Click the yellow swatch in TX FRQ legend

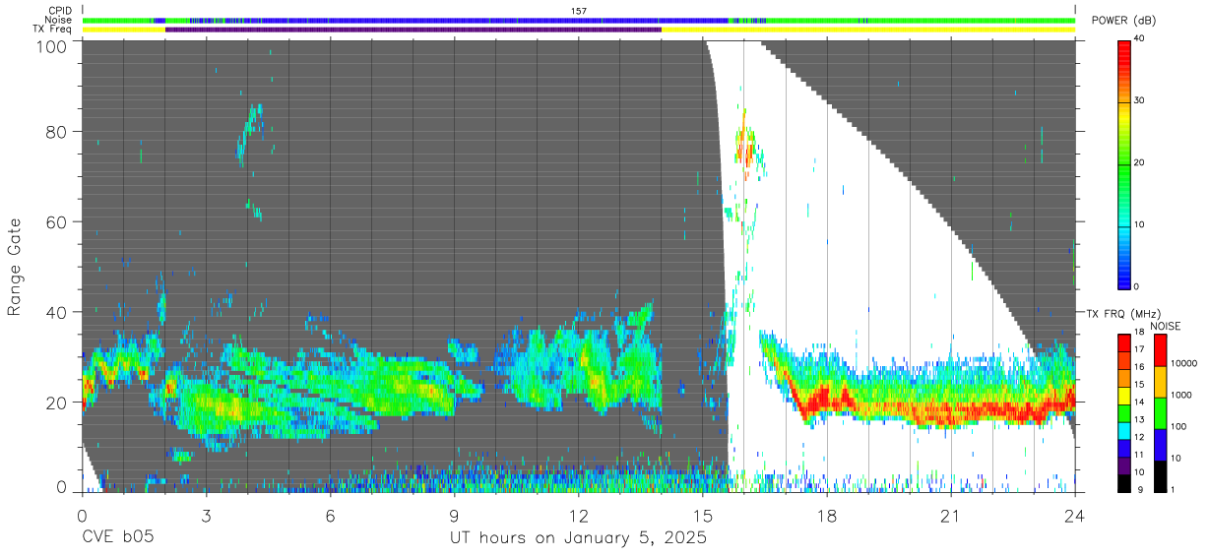click(1123, 395)
